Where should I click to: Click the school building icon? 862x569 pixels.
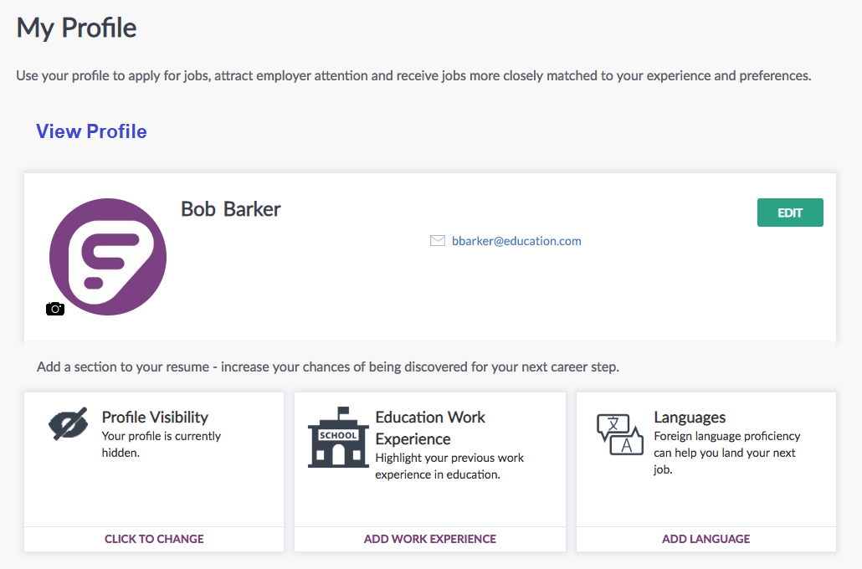point(338,438)
